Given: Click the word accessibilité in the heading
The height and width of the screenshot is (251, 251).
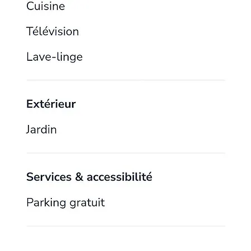Looking at the screenshot, I should pos(119,177).
